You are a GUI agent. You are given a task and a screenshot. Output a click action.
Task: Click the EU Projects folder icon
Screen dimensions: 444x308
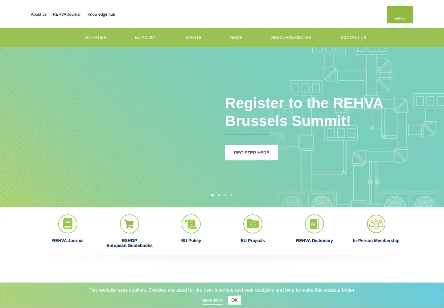coord(253,224)
